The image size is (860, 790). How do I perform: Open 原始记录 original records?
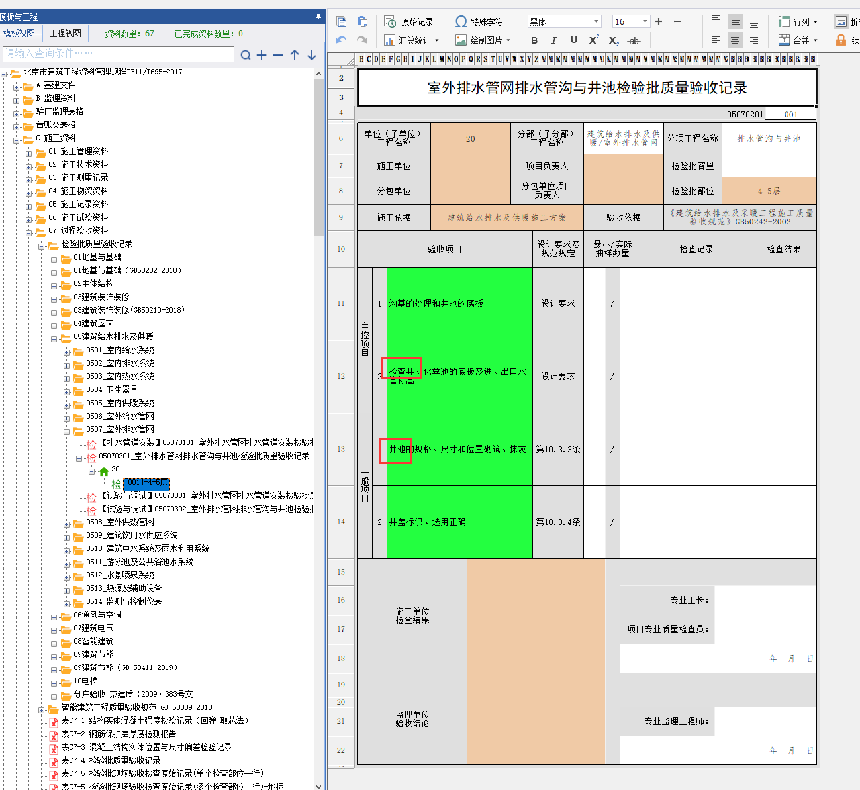coord(409,22)
